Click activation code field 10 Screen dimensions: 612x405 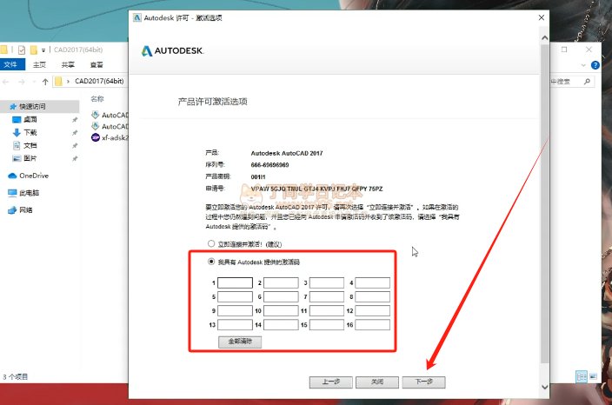281,310
